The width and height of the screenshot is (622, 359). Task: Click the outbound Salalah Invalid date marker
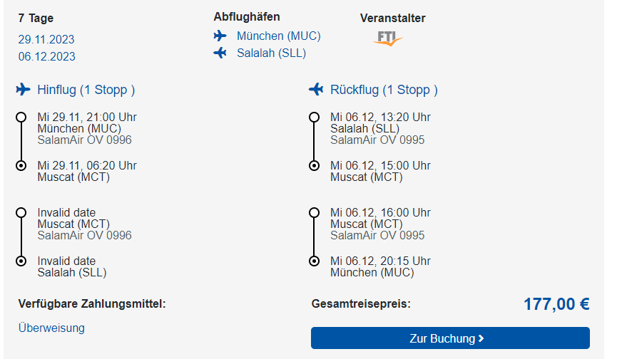coord(21,261)
